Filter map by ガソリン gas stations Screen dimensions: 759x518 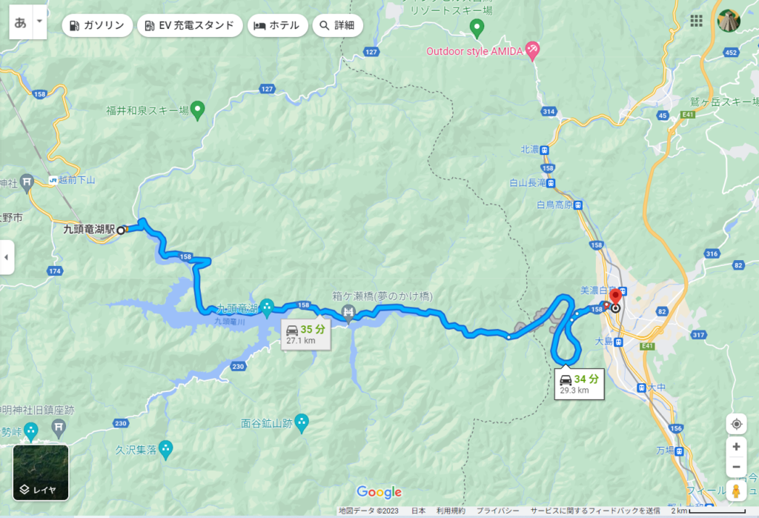point(97,25)
